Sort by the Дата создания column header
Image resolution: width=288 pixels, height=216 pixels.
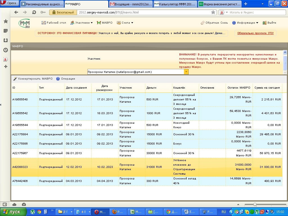[78, 88]
